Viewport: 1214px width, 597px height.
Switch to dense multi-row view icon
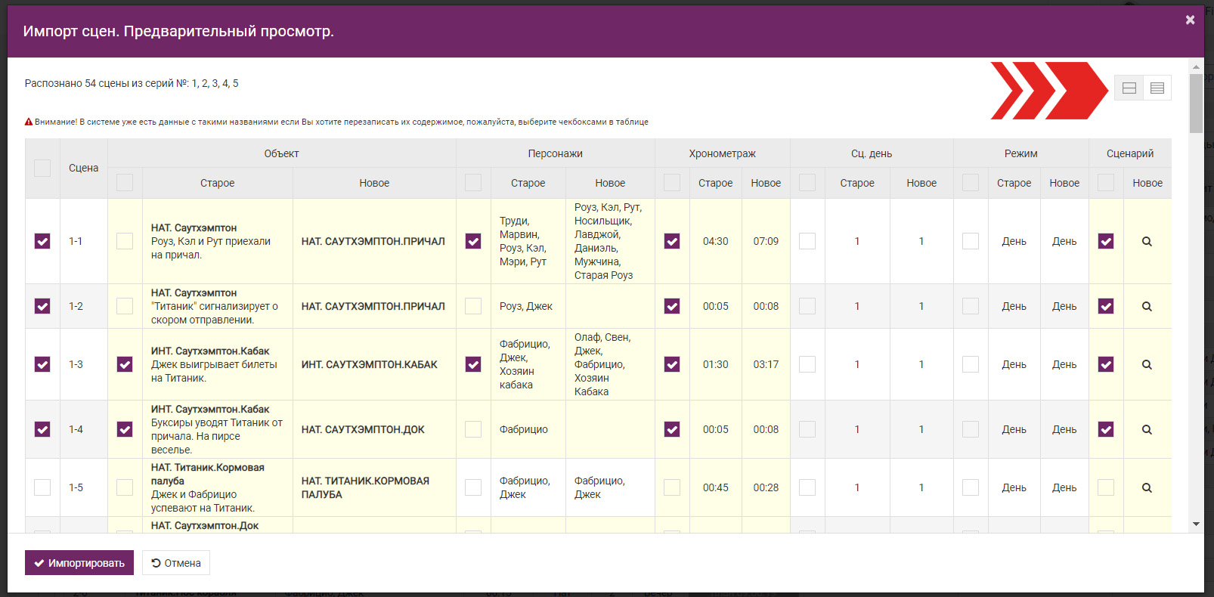coord(1157,88)
